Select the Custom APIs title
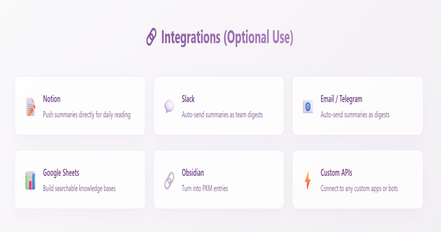 click(x=336, y=173)
